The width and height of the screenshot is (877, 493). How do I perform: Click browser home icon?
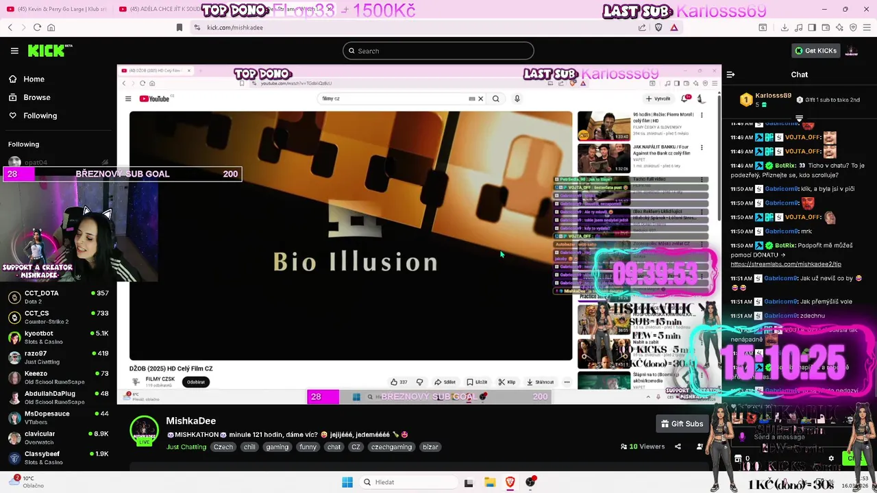pyautogui.click(x=51, y=27)
